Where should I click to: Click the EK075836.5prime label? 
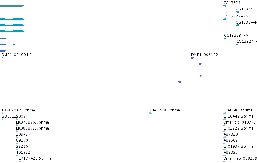click(x=32, y=122)
